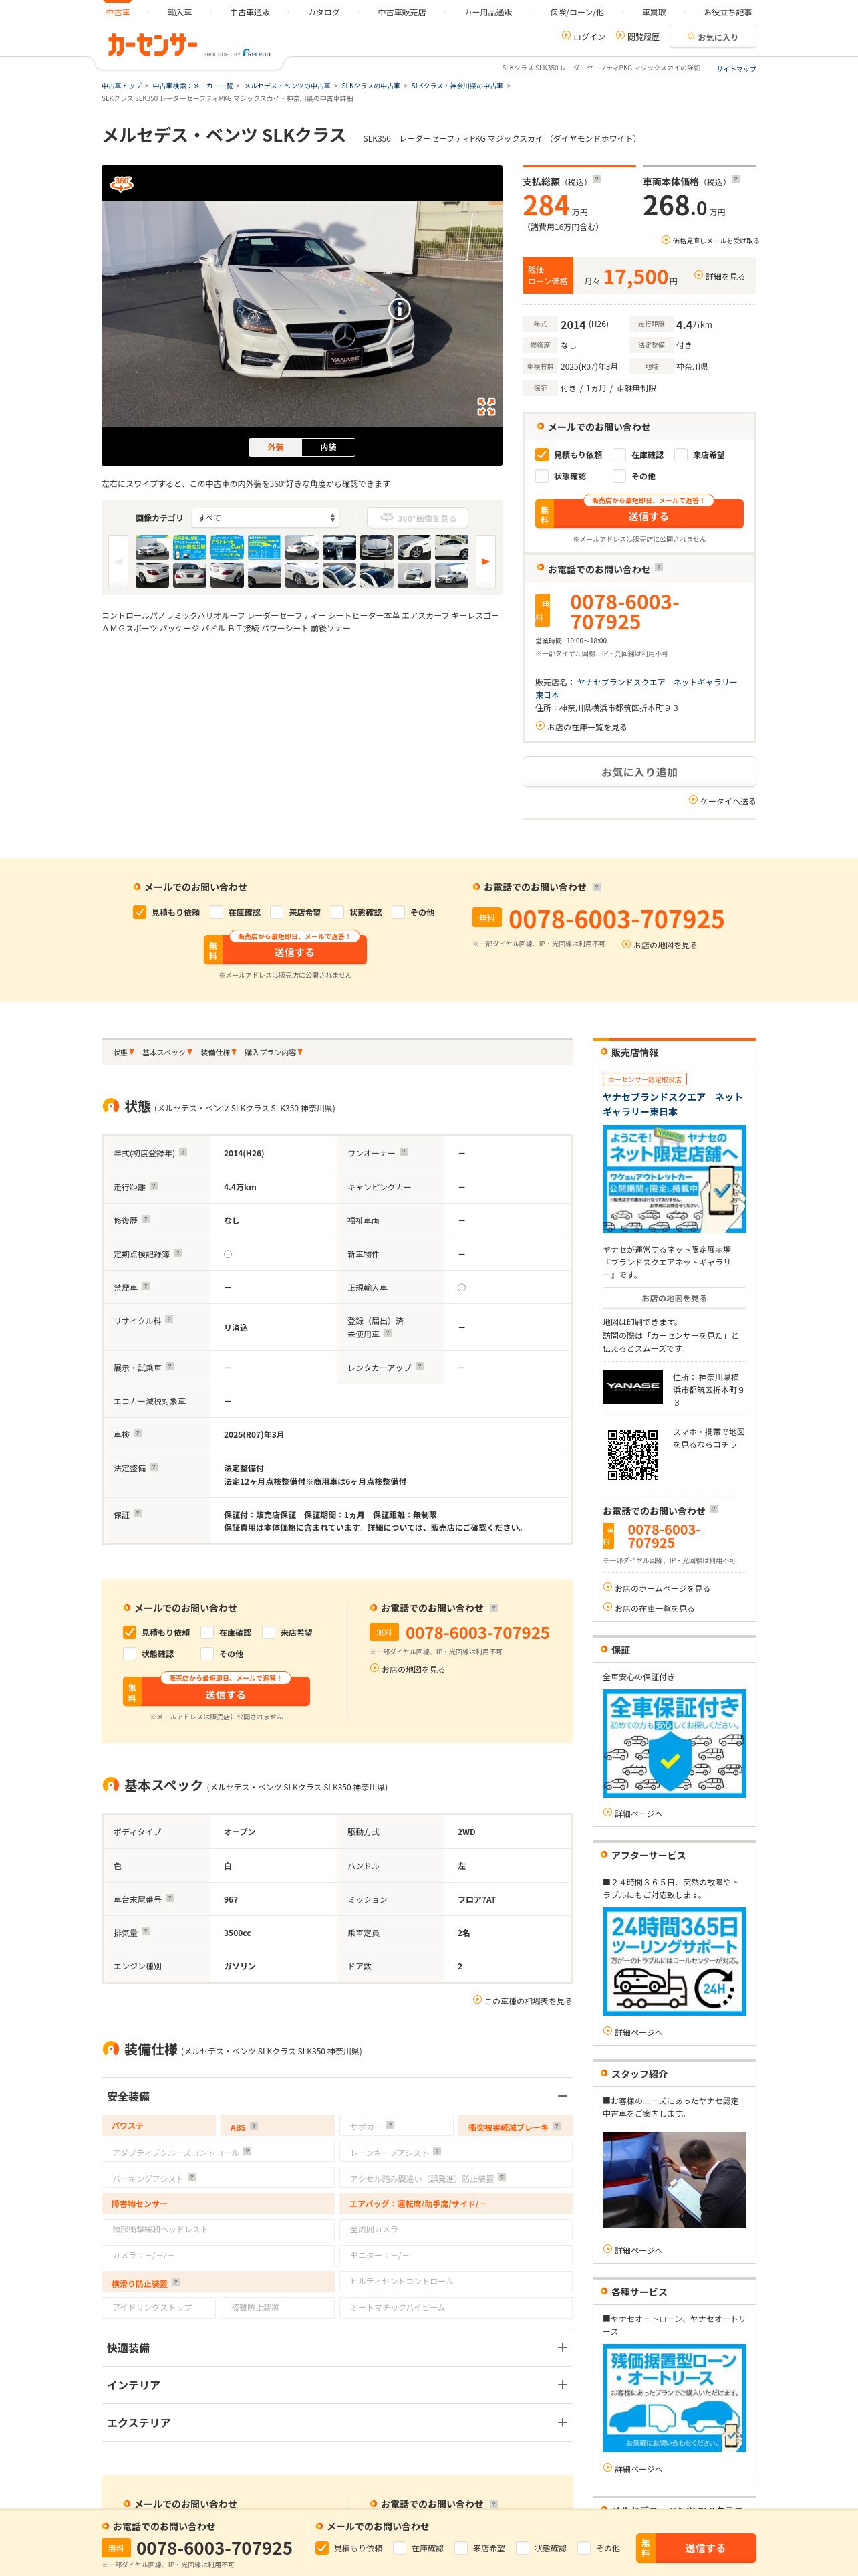
Task: Jump to 装備仕様 section anchor
Action: 218,1052
